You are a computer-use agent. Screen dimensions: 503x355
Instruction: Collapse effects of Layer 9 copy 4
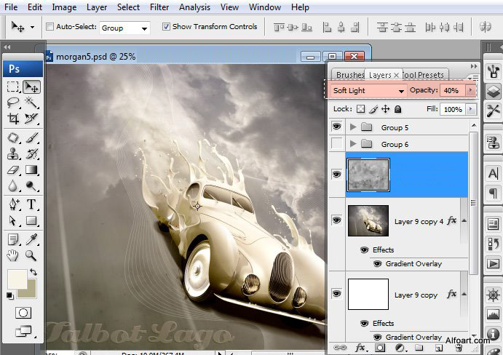click(x=464, y=220)
